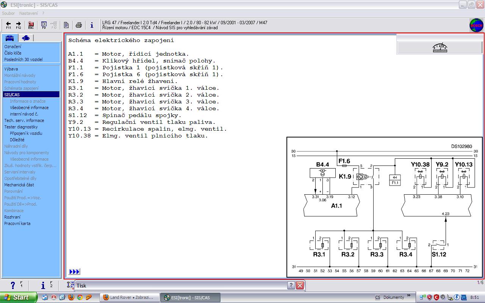Image resolution: width=485 pixels, height=303 pixels.
Task: Click the document page toolbar icon
Action: pyautogui.click(x=66, y=25)
